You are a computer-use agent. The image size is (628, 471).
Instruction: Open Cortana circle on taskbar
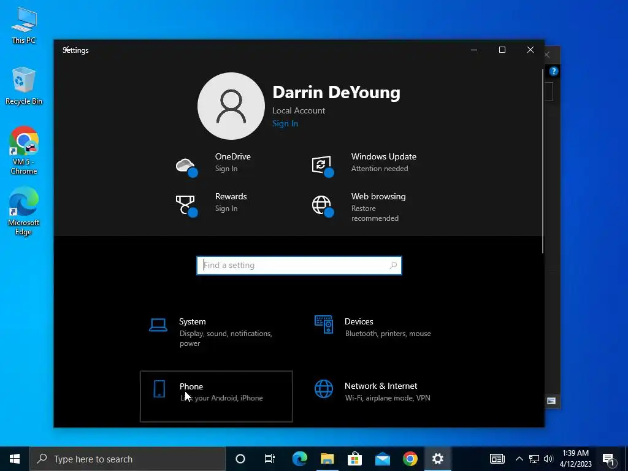(x=240, y=459)
